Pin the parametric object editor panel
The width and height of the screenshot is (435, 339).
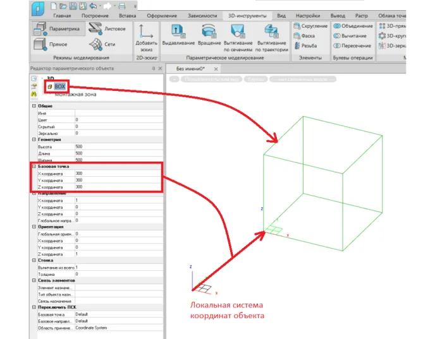(154, 68)
